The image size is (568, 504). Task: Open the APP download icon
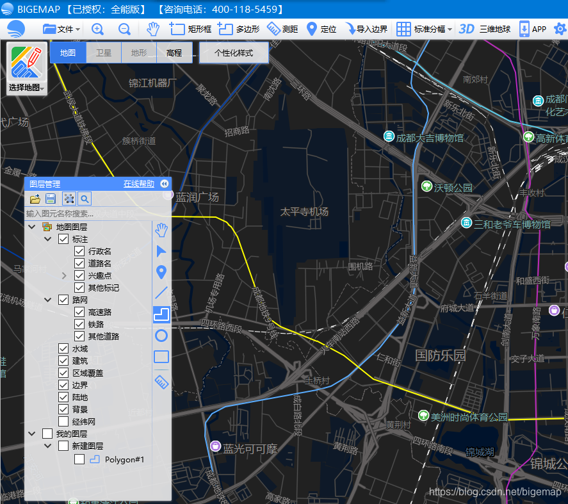pos(533,29)
